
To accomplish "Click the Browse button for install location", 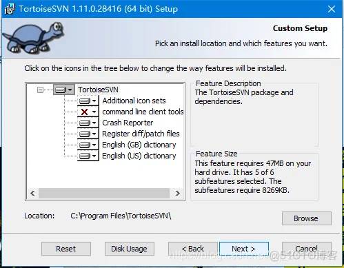I will click(307, 218).
